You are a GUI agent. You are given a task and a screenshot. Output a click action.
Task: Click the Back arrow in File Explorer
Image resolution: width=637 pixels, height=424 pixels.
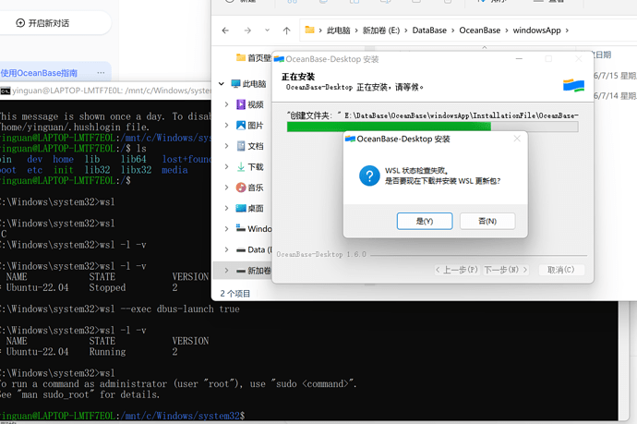click(x=225, y=30)
